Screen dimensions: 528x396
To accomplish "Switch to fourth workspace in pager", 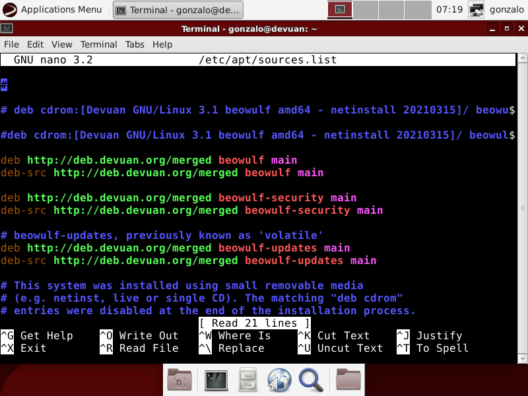I will 418,10.
